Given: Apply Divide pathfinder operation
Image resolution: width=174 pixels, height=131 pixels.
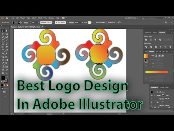Looking at the screenshot, I should point(146,47).
